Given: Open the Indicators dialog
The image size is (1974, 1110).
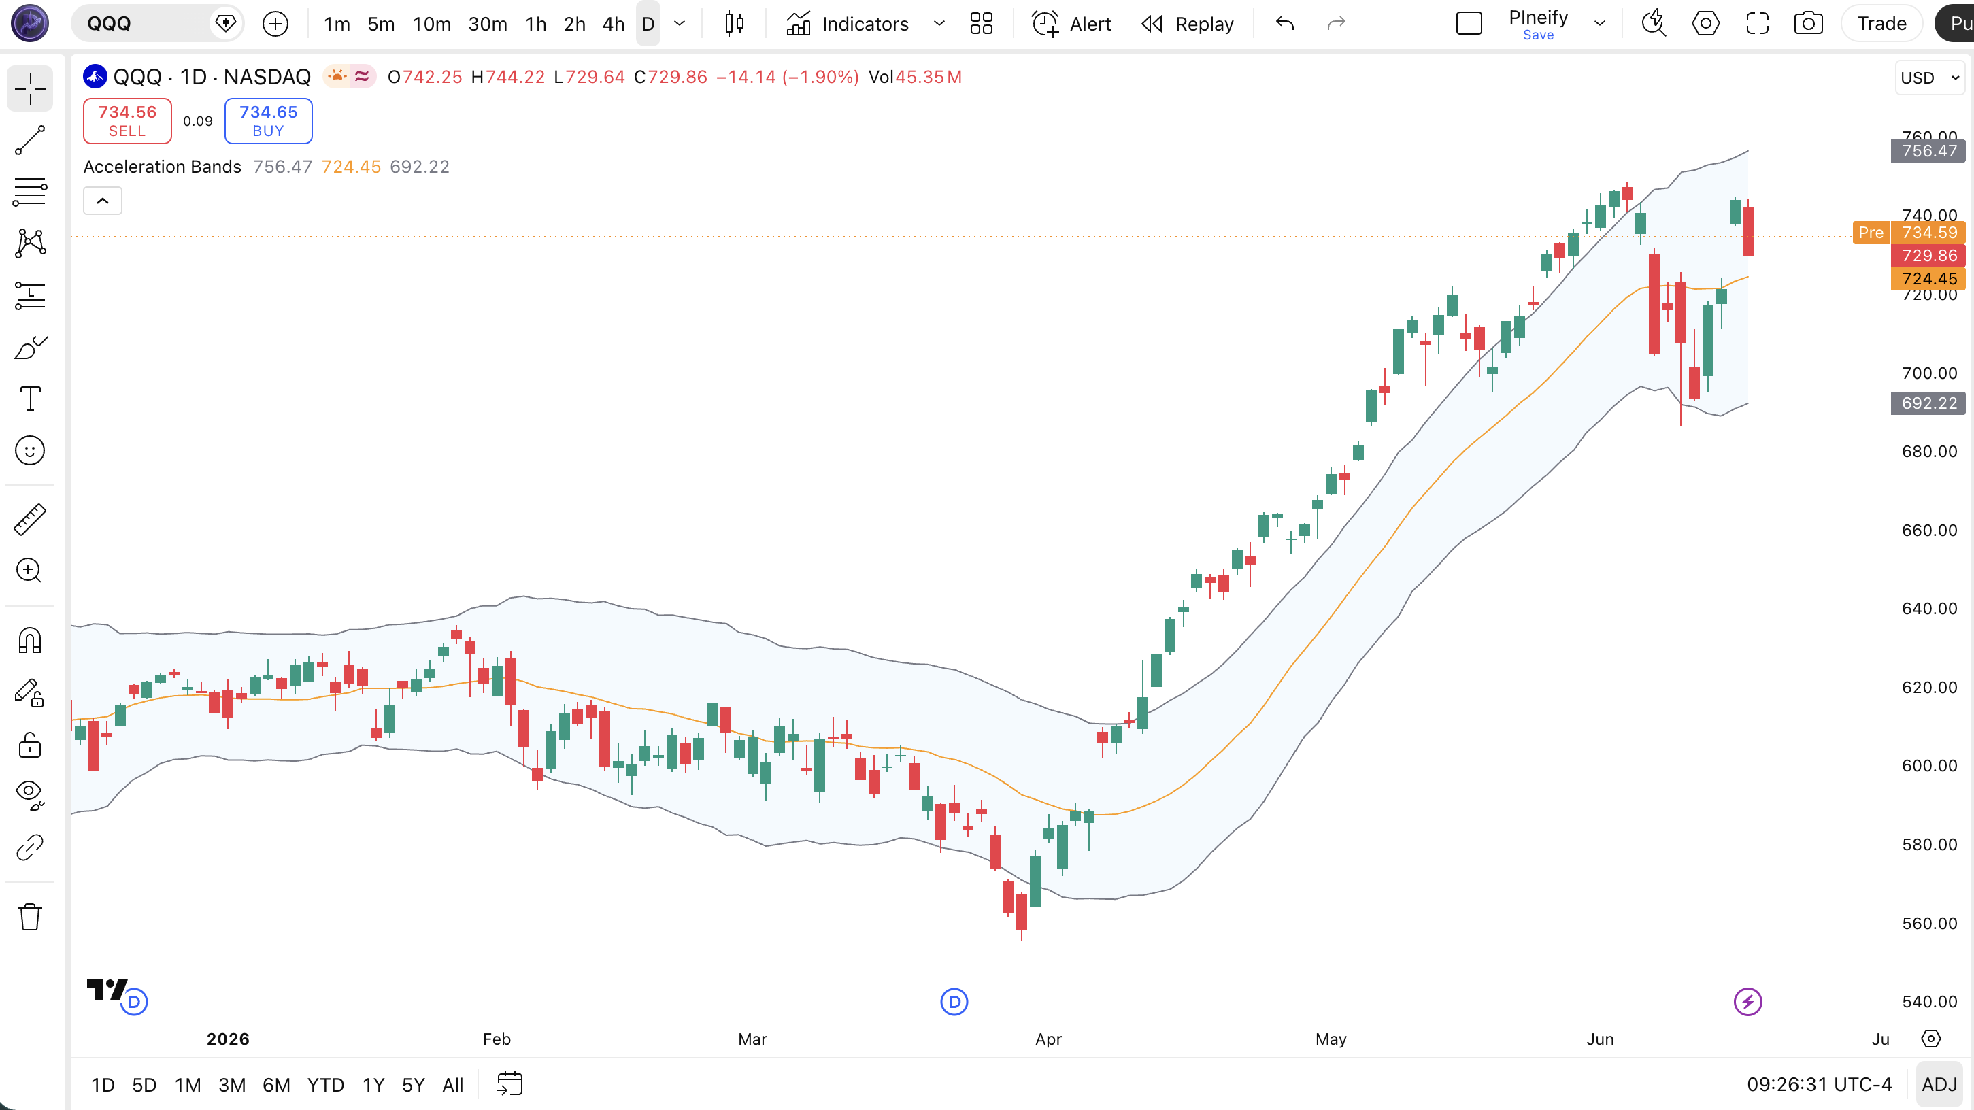Looking at the screenshot, I should click(848, 24).
